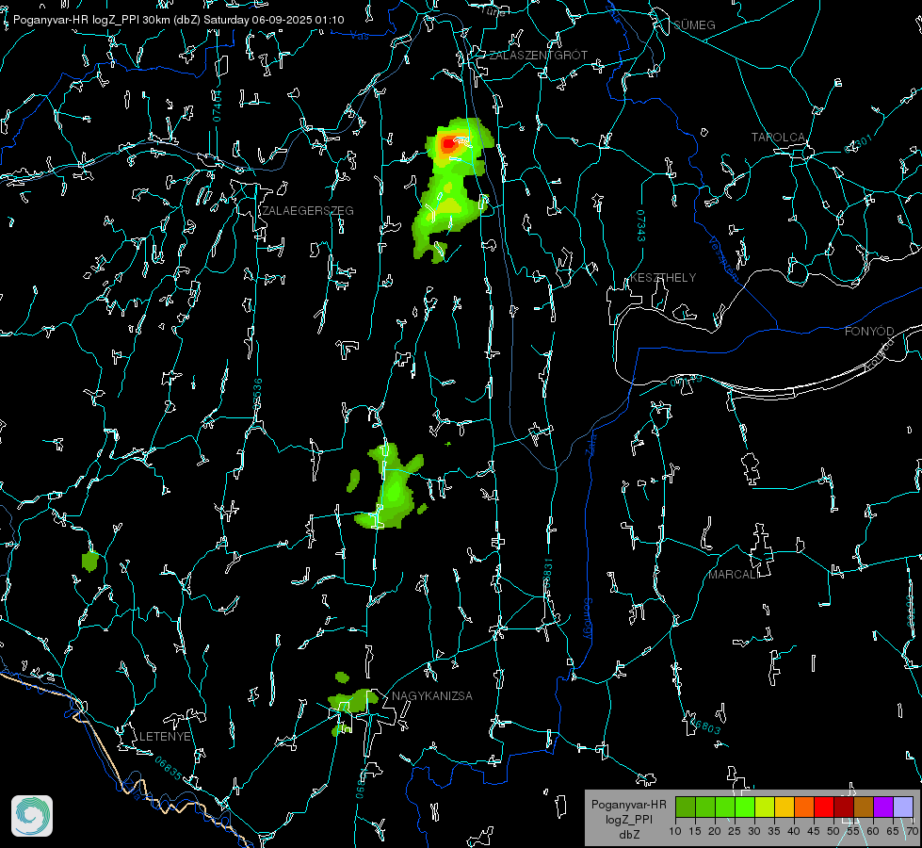Pick the bright green 25–30 dBZ legend swatch
922x848 pixels.
[745, 807]
